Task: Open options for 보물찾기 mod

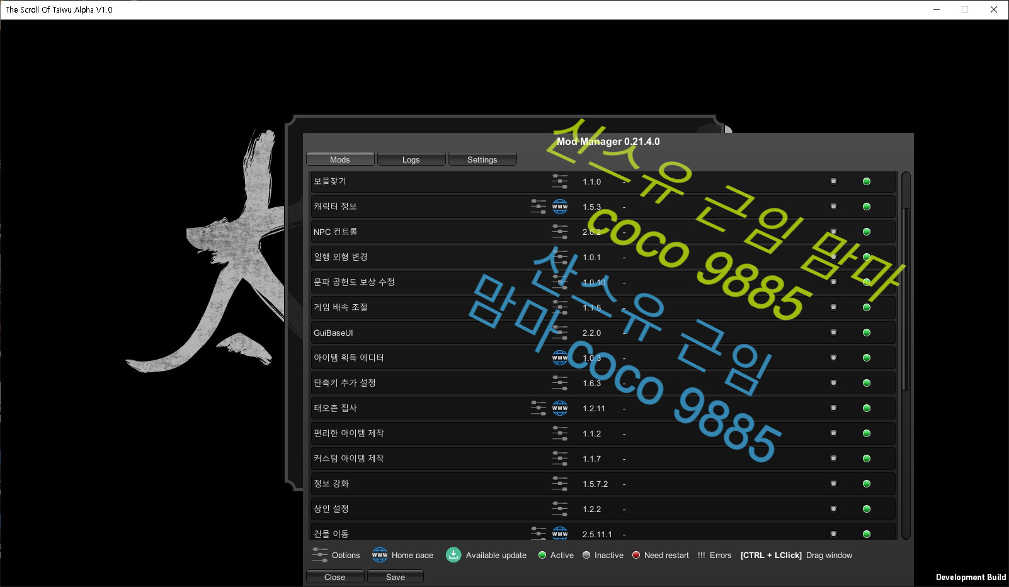Action: (560, 181)
